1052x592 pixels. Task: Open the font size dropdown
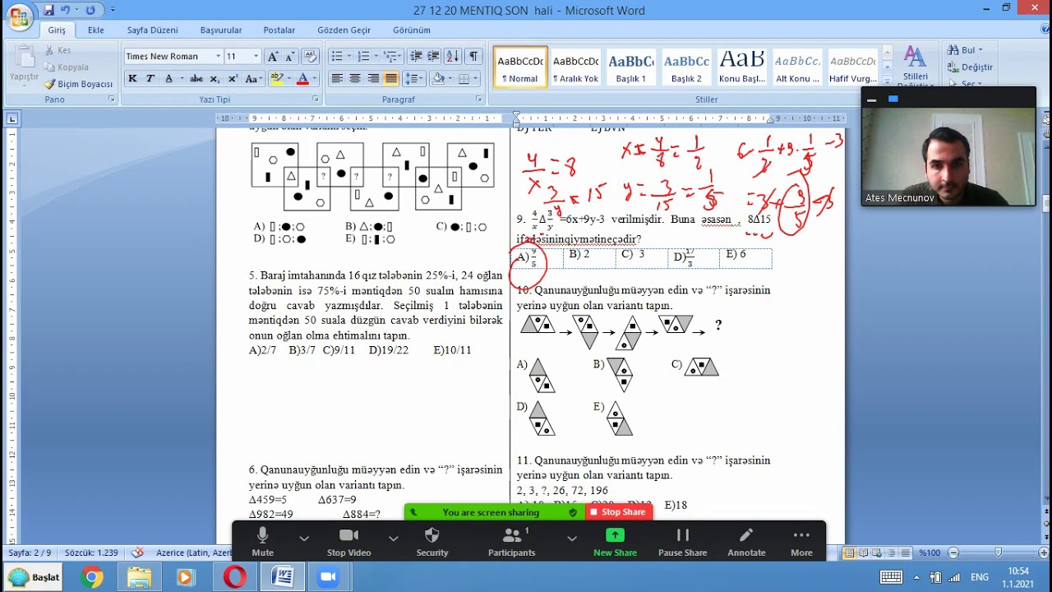[256, 56]
